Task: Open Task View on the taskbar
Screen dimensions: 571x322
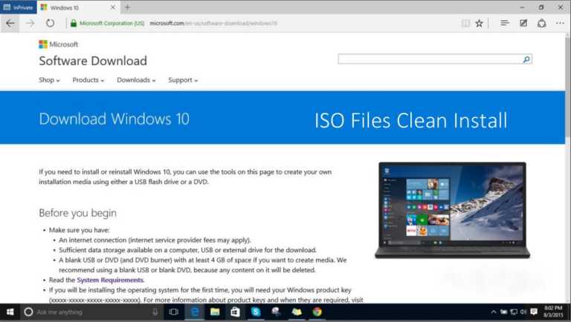Action: 174,312
